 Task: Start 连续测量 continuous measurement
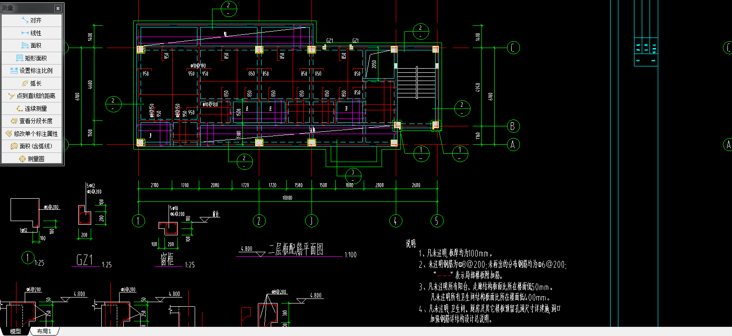point(32,108)
